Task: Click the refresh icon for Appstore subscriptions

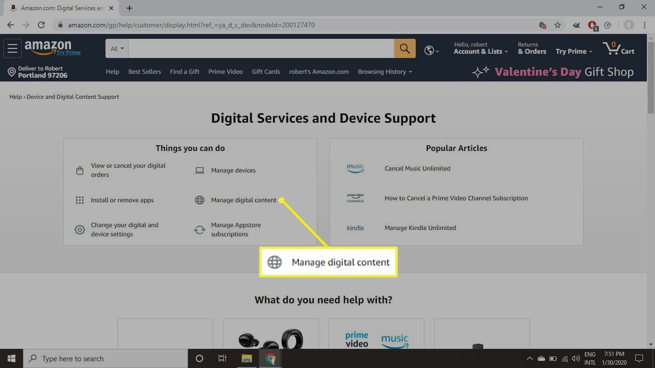Action: coord(199,230)
